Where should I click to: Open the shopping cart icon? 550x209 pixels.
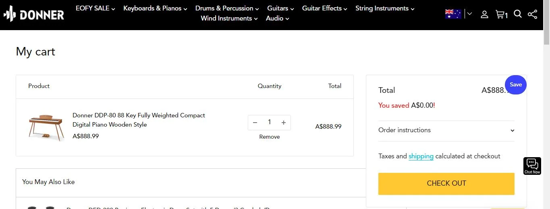501,14
